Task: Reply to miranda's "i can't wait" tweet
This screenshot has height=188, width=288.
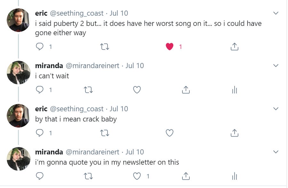Action: coord(40,90)
